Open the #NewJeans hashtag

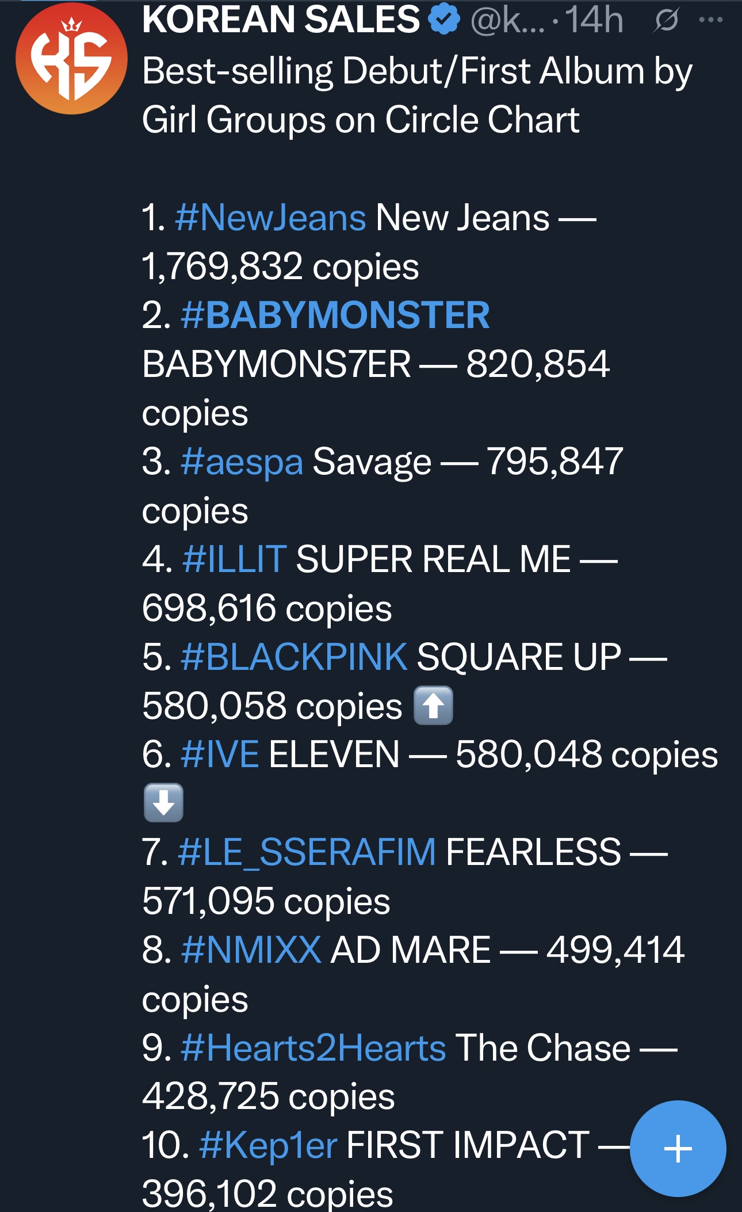270,218
